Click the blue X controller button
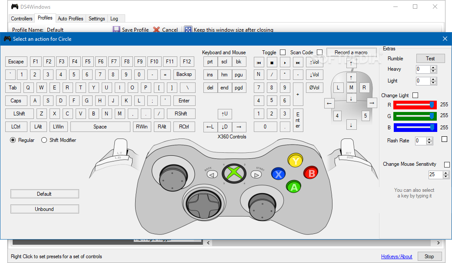Screen dimensions: 452x263 [279, 174]
